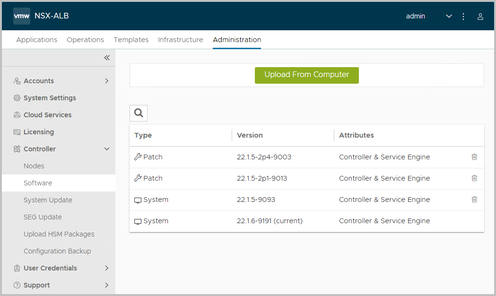Click the Attributes column header
496x296 pixels.
tap(356, 135)
